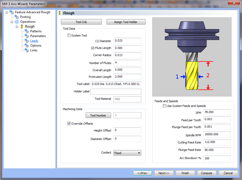
Task: Open the Tool Crib
Action: (81, 22)
